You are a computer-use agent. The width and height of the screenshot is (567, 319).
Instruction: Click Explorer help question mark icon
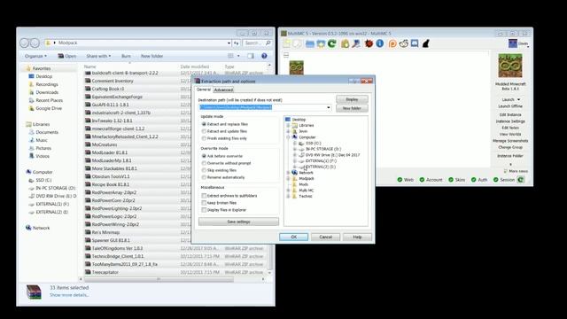(x=264, y=56)
